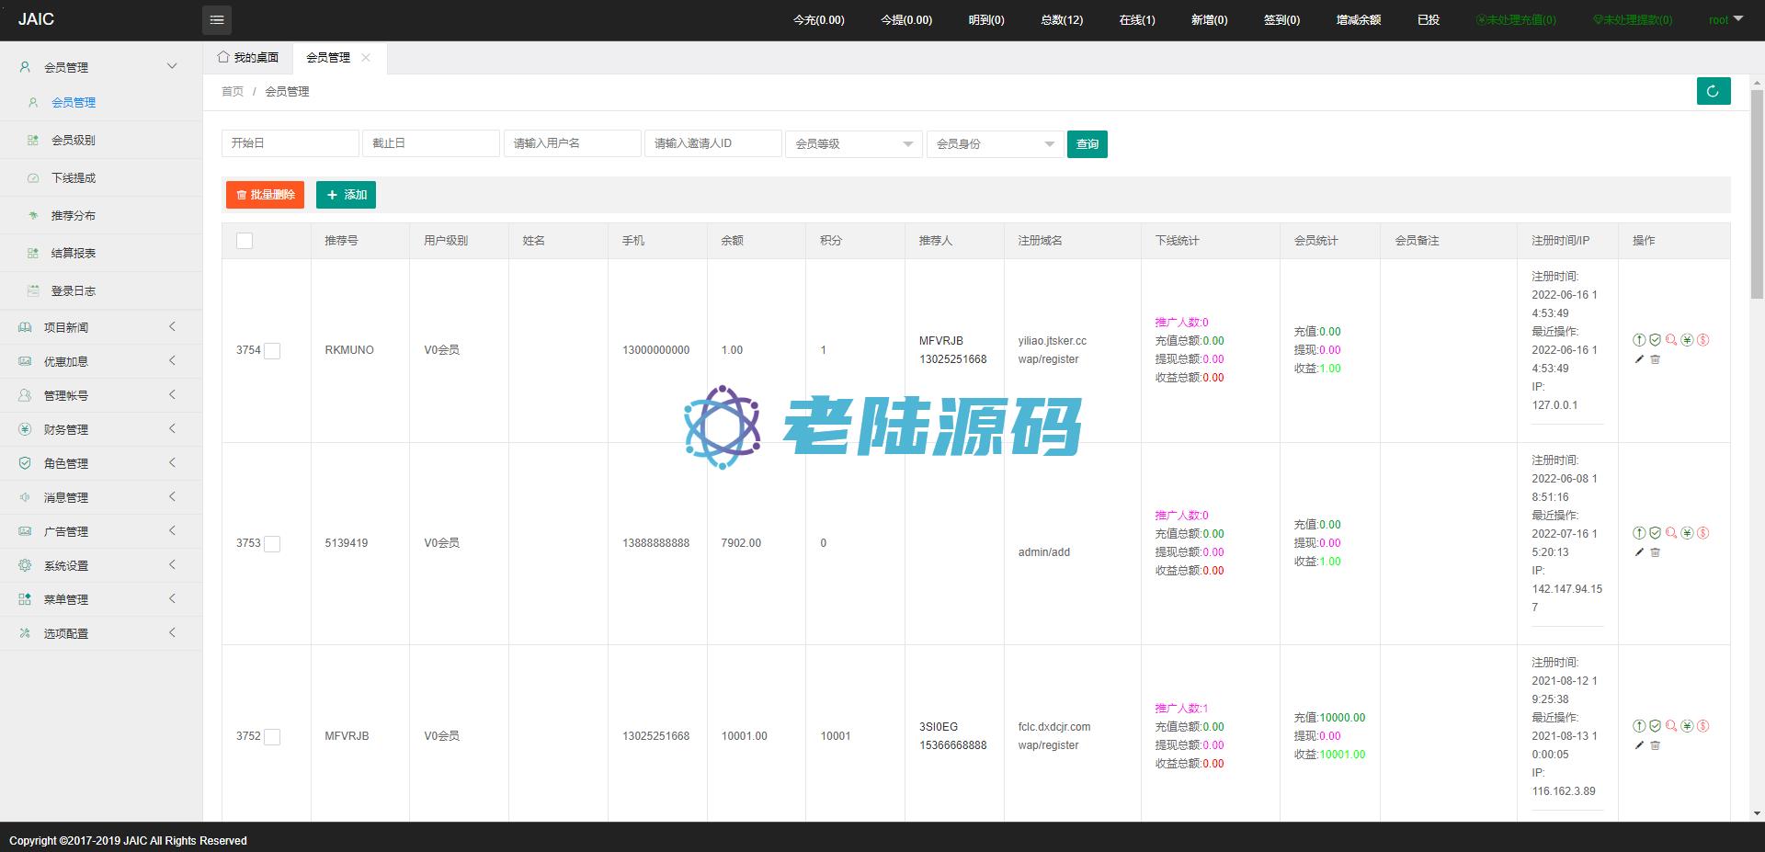This screenshot has height=852, width=1765.
Task: Toggle the hamburger sidebar collapse icon
Action: click(x=217, y=19)
